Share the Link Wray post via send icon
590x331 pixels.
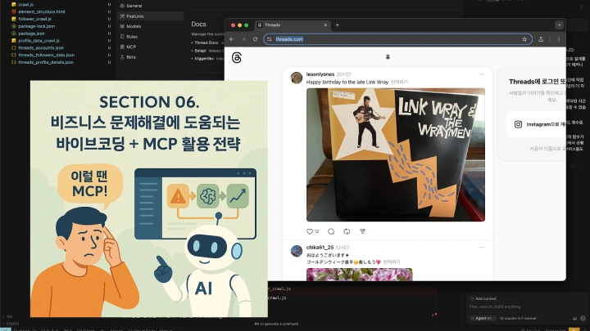click(362, 231)
